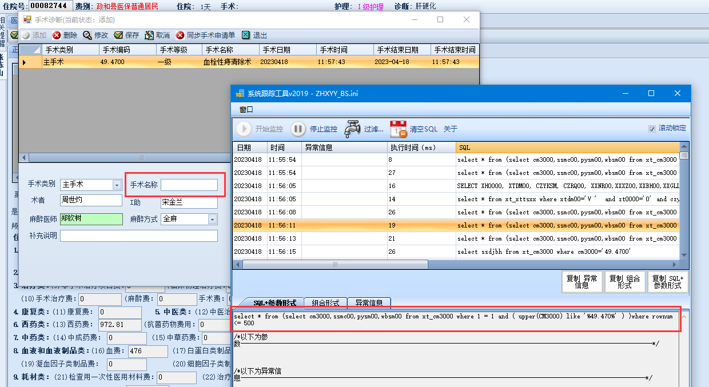Click the 凝血因子类制品费 value field
This screenshot has width=709, height=387.
tap(127, 364)
